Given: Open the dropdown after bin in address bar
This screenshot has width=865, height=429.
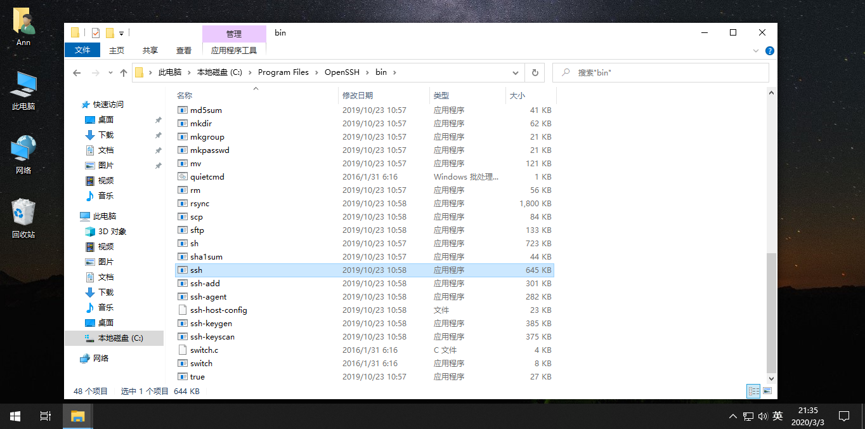Looking at the screenshot, I should [x=394, y=72].
